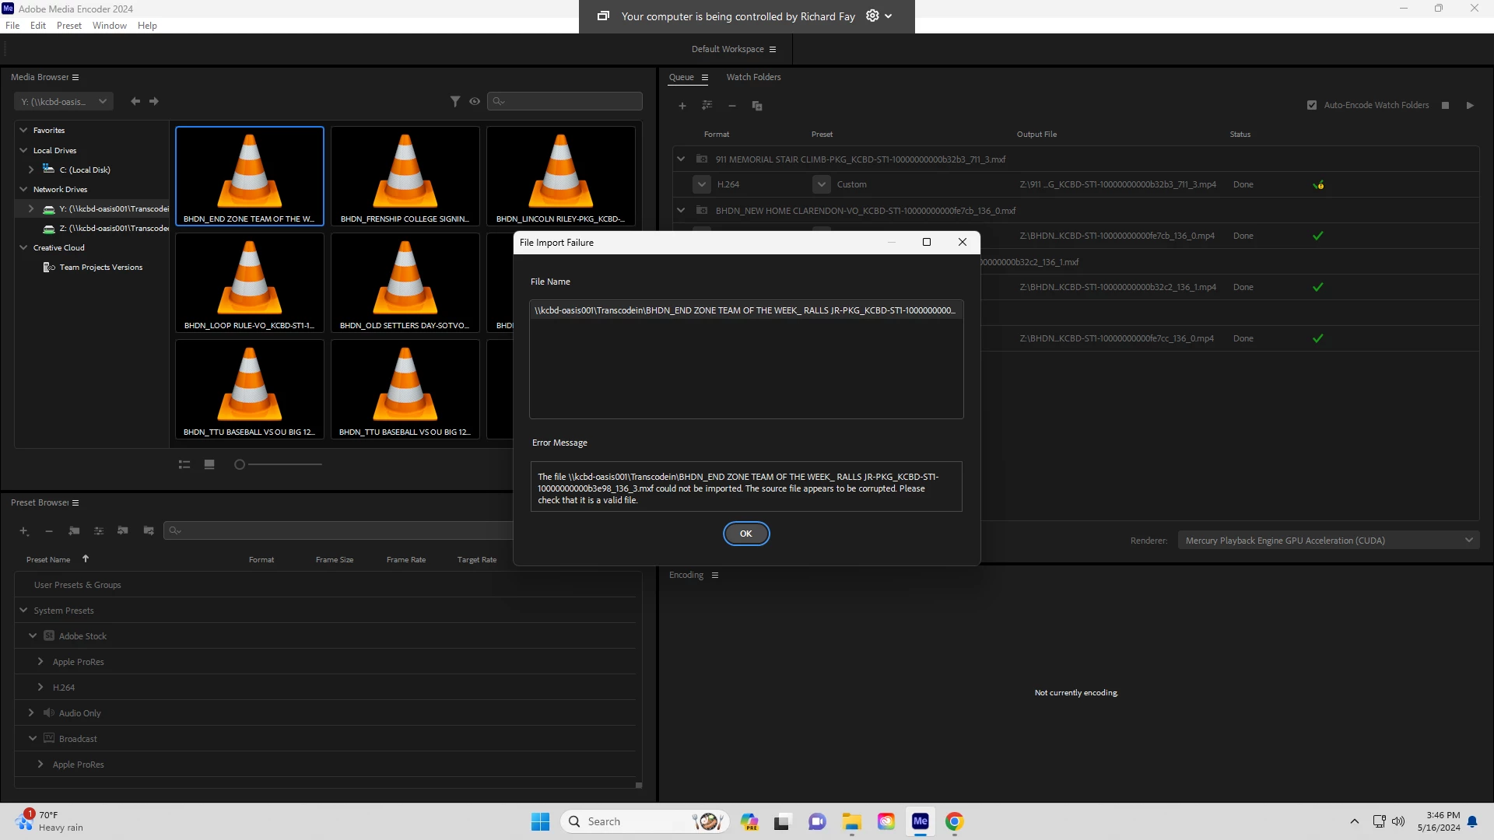Toggle Auto-Encode Watch Folders checkbox
The width and height of the screenshot is (1494, 840).
tap(1312, 105)
